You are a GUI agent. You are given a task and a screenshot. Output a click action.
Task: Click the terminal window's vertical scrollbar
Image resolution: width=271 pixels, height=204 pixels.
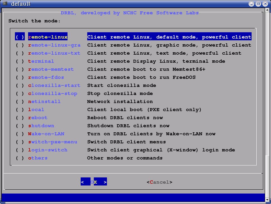[267, 90]
